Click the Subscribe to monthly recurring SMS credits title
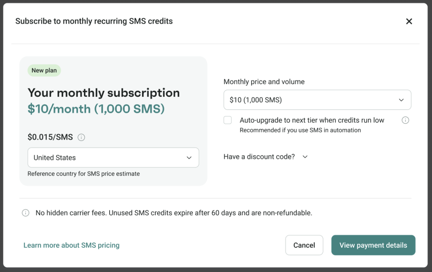Viewport: 432px width, 272px height. [94, 22]
